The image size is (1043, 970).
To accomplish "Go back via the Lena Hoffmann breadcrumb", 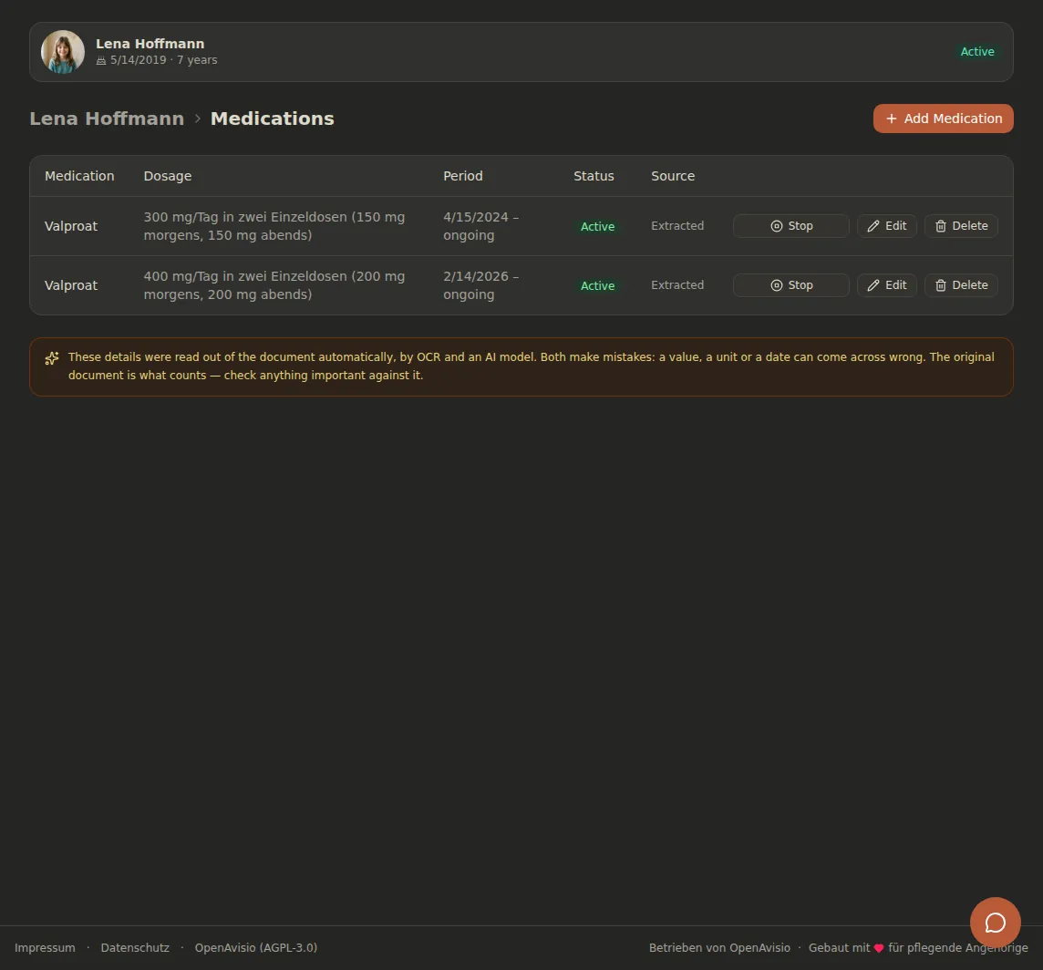I will (x=107, y=119).
